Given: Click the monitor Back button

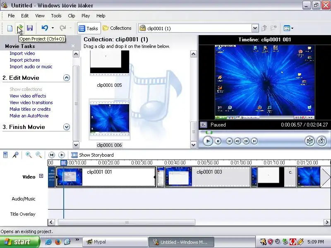Looking at the screenshot, I should click(229, 141).
